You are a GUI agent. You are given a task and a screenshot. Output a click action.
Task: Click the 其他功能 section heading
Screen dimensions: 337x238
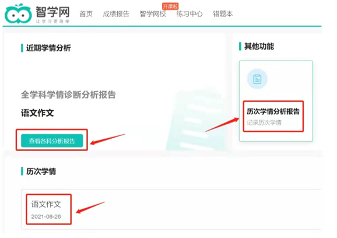pos(259,46)
